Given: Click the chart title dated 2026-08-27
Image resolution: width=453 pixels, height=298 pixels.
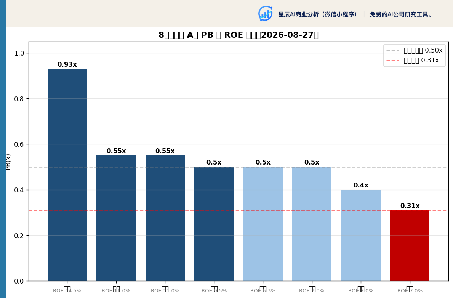Looking at the screenshot, I should pos(239,35).
